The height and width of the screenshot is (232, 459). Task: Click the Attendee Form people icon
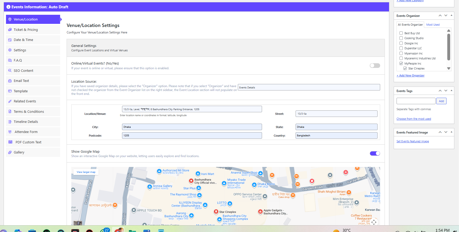[10, 132]
